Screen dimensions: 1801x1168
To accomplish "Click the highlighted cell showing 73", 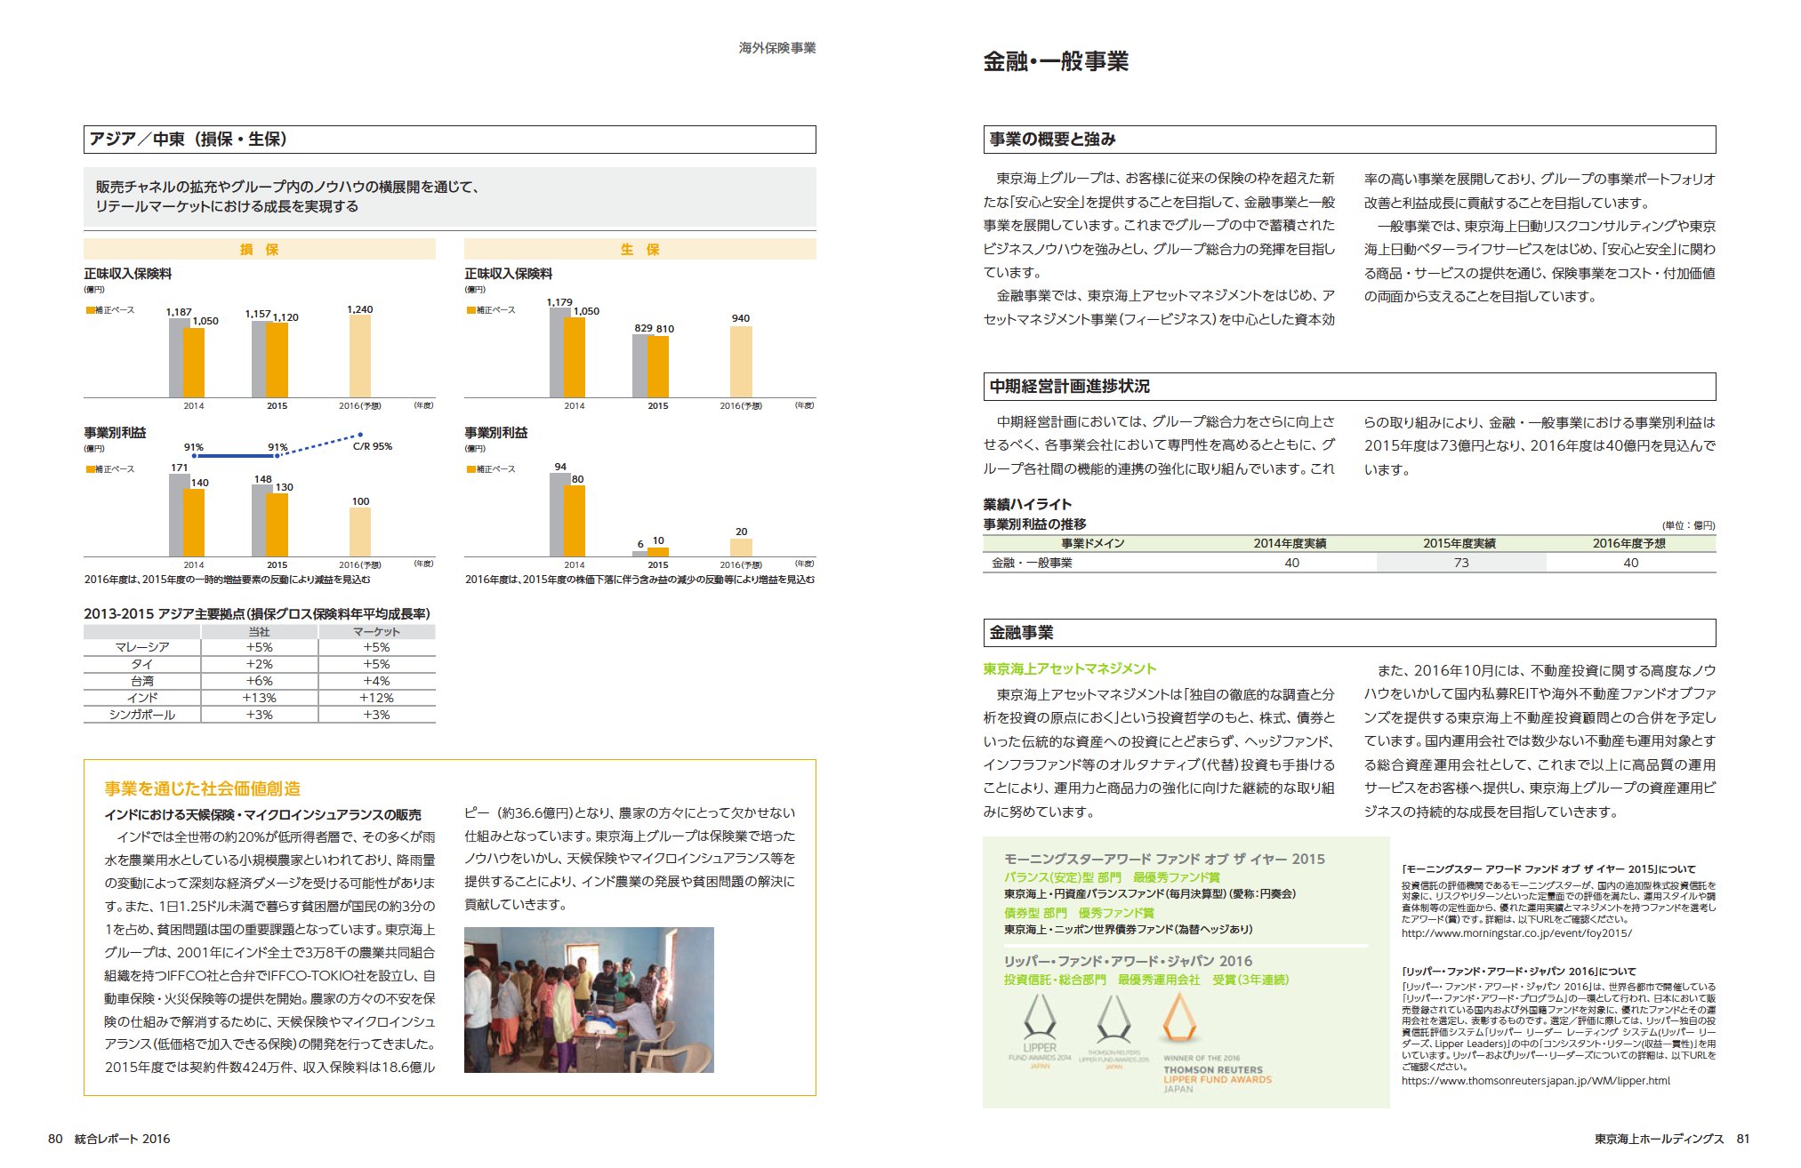I will pyautogui.click(x=1461, y=563).
